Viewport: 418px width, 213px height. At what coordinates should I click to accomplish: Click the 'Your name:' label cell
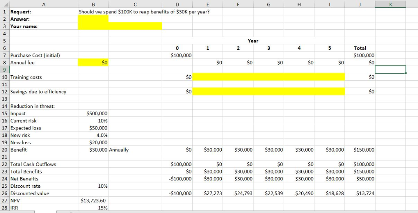click(x=44, y=26)
